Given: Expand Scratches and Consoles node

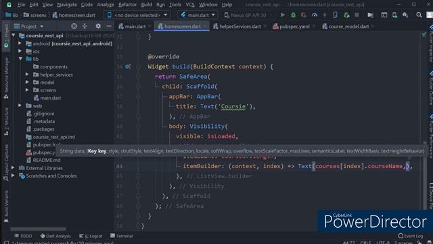Looking at the screenshot, I should [x=13, y=176].
